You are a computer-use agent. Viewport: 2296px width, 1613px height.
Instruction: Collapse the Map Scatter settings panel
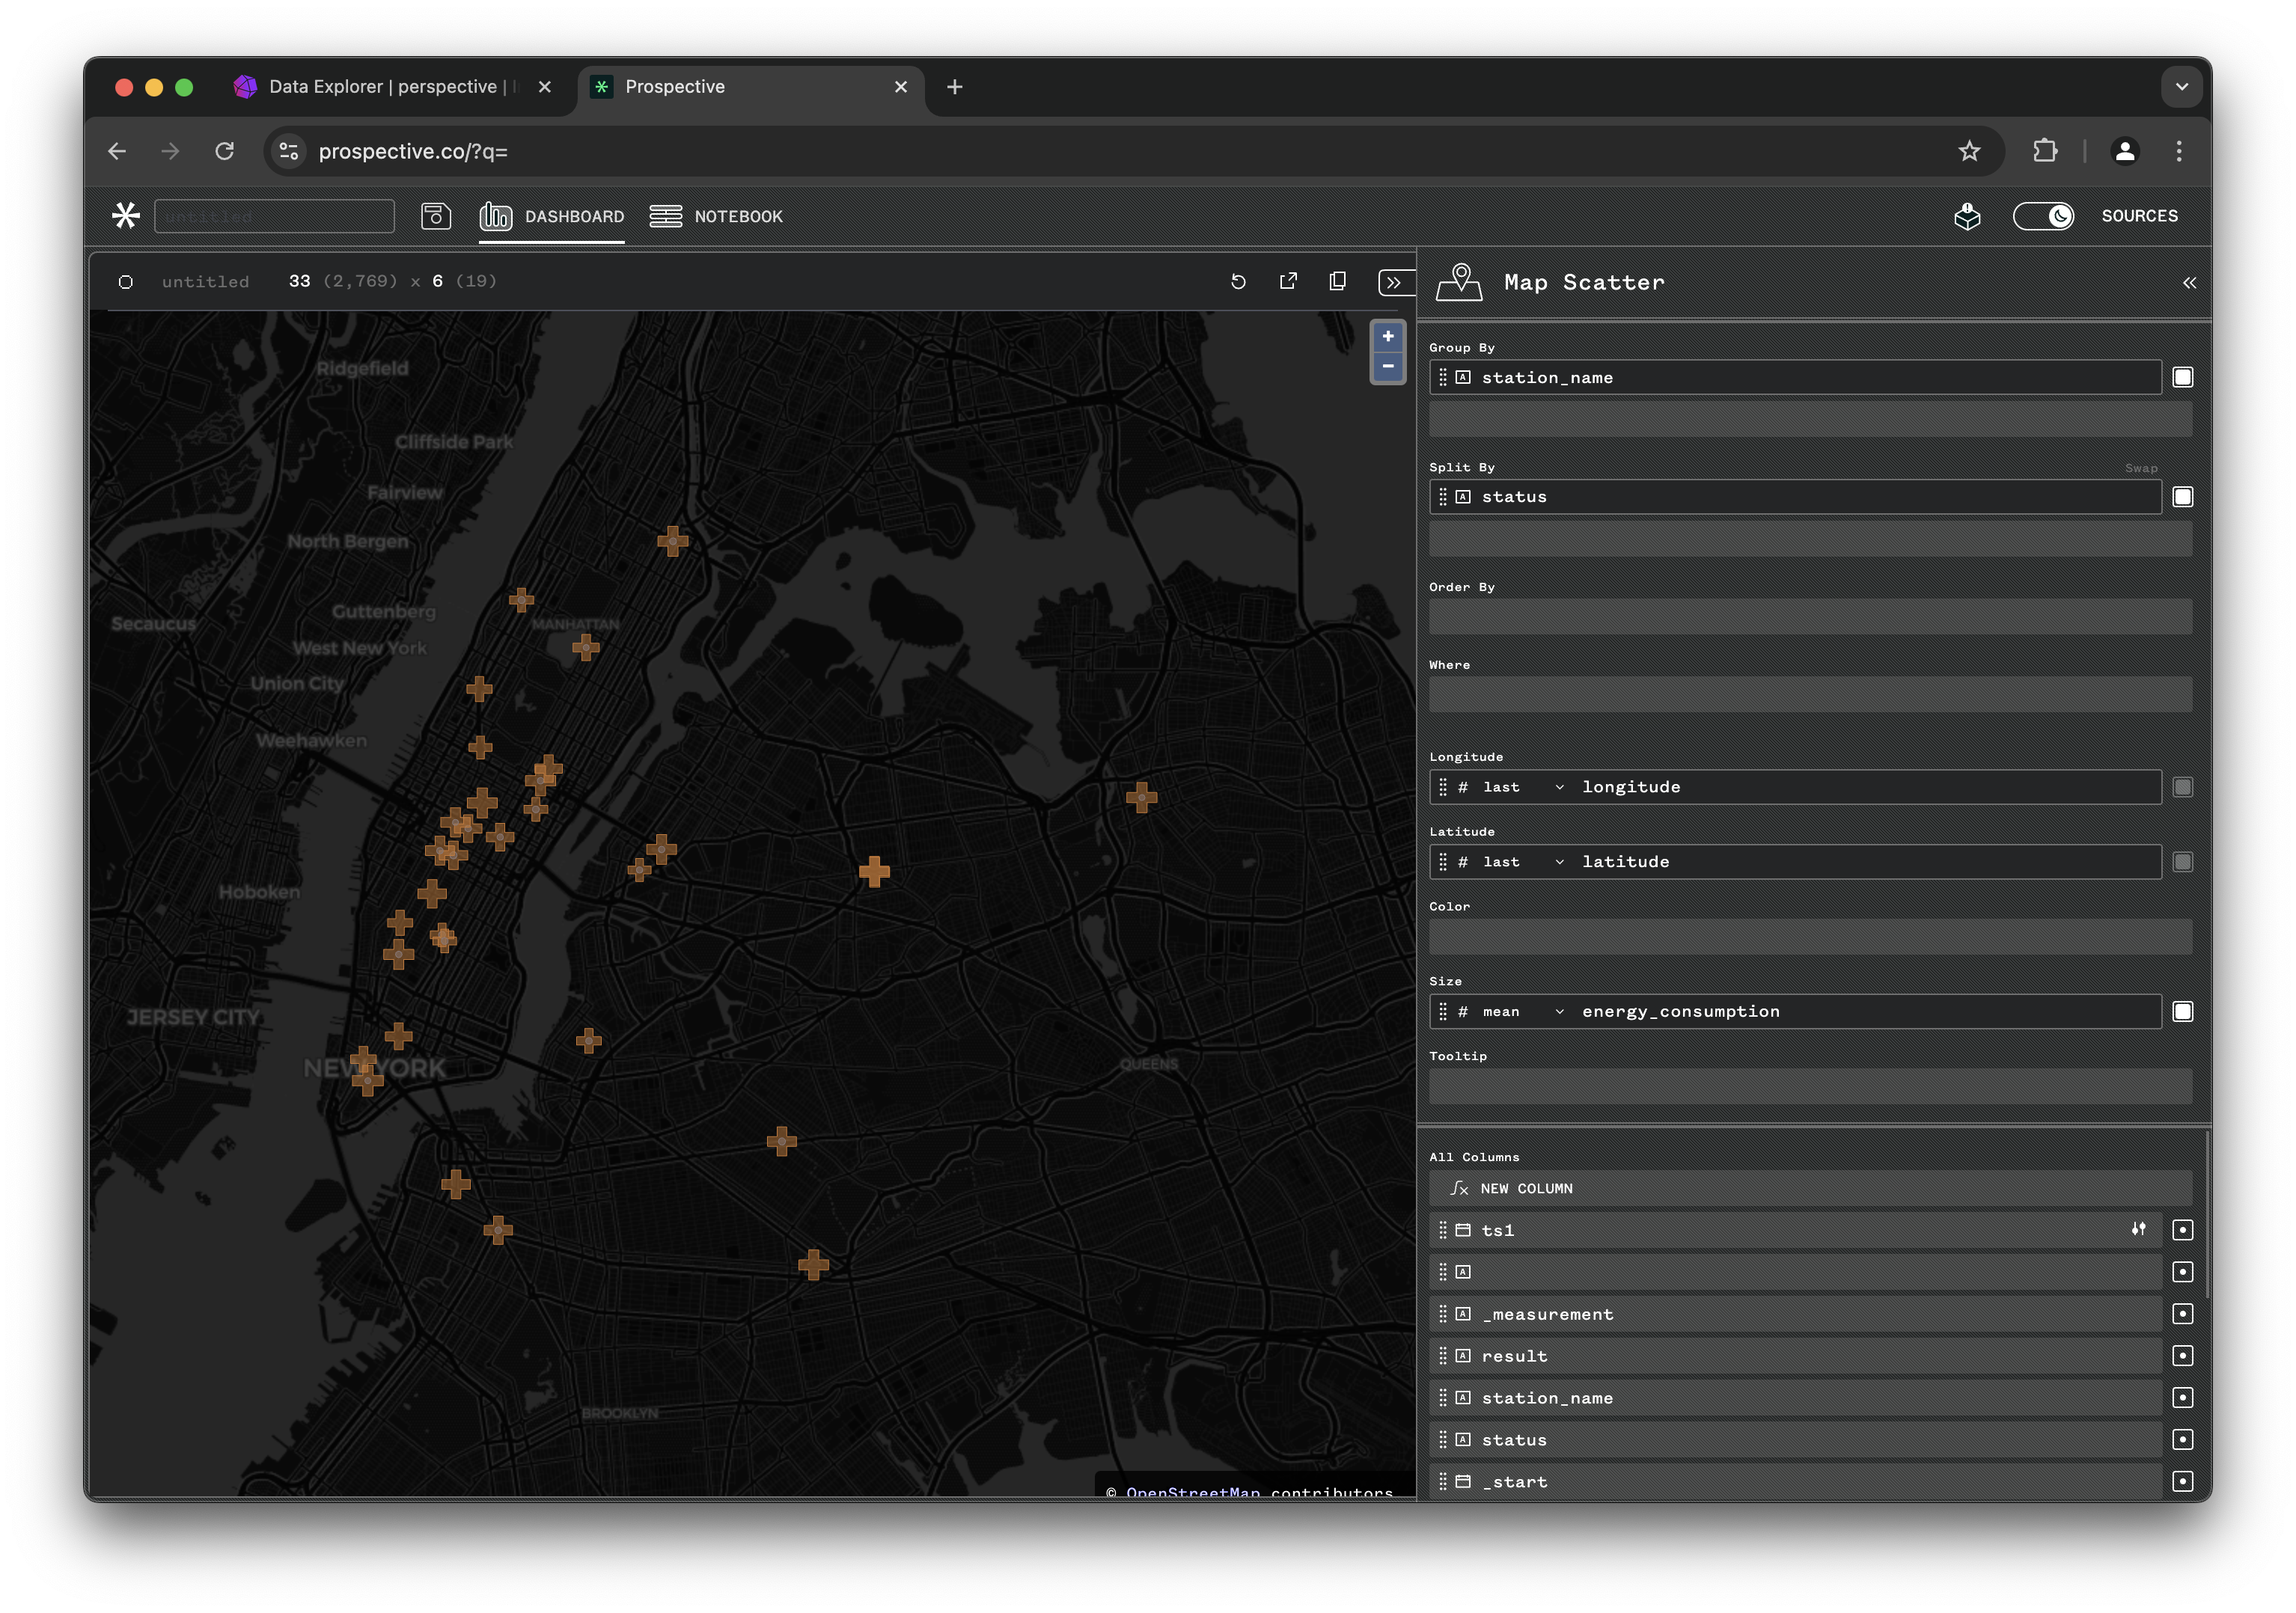pyautogui.click(x=2189, y=283)
